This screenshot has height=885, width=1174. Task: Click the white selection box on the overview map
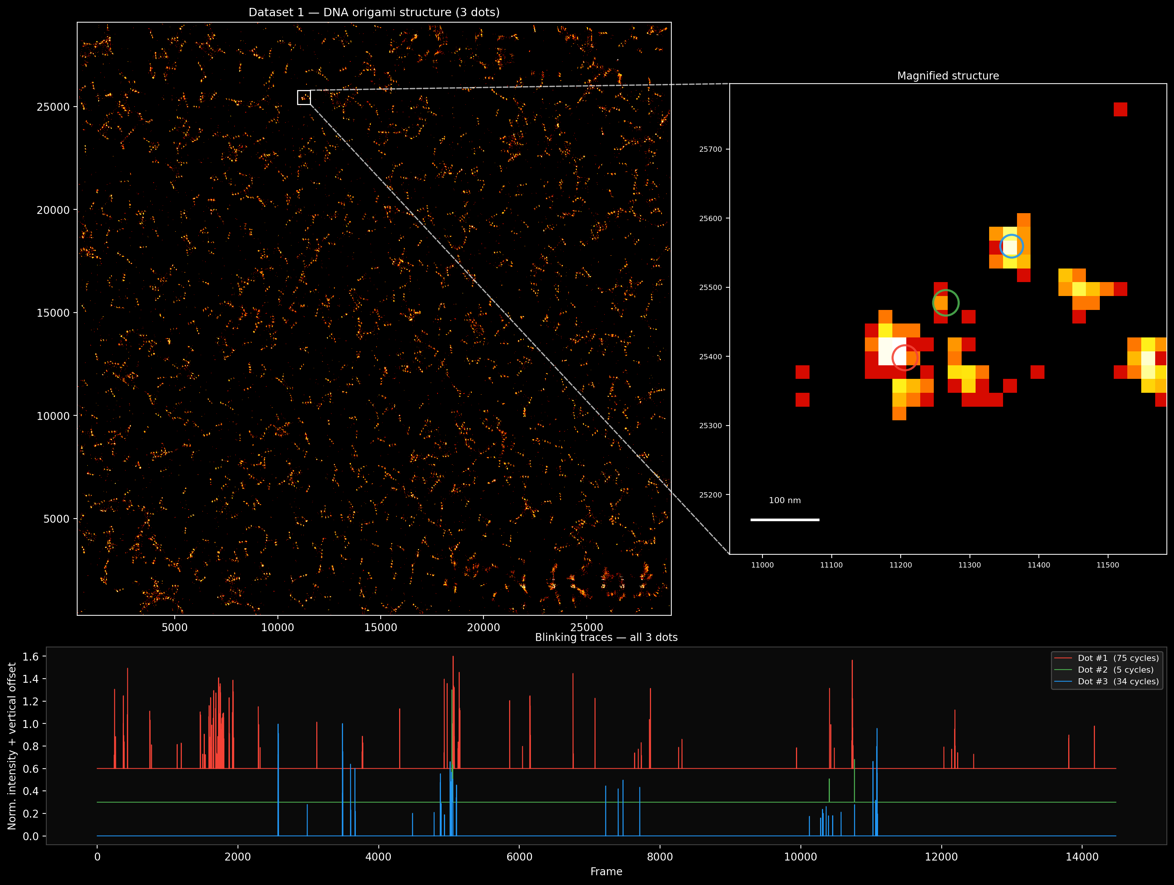(x=304, y=98)
